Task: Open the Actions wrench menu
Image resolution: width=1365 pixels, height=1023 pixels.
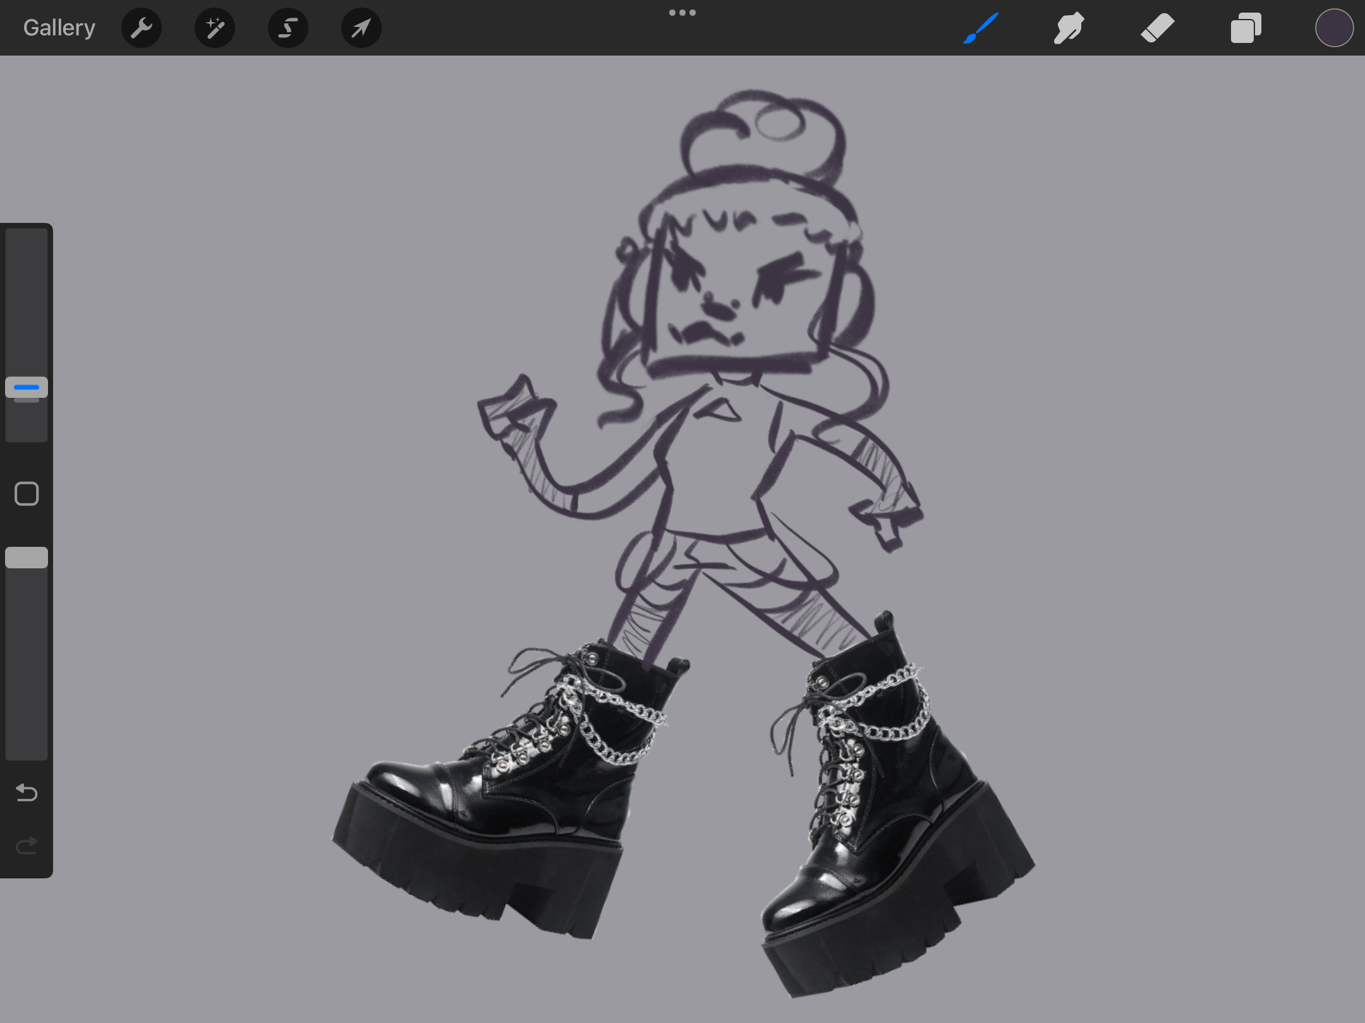Action: pyautogui.click(x=142, y=28)
